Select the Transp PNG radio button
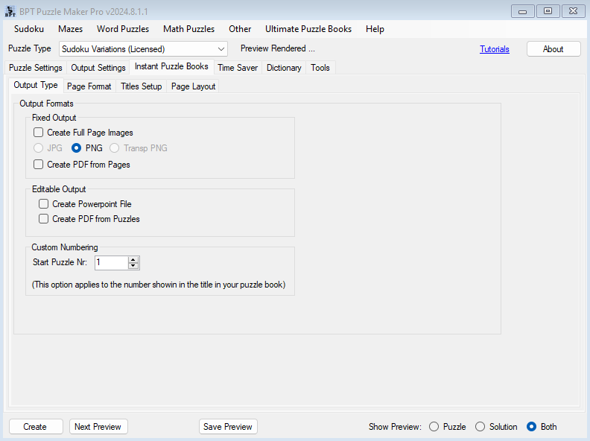The height and width of the screenshot is (441, 590). point(115,148)
